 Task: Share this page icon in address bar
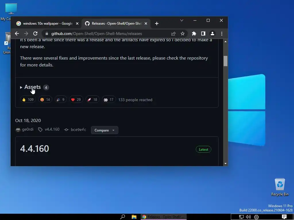(x=173, y=34)
